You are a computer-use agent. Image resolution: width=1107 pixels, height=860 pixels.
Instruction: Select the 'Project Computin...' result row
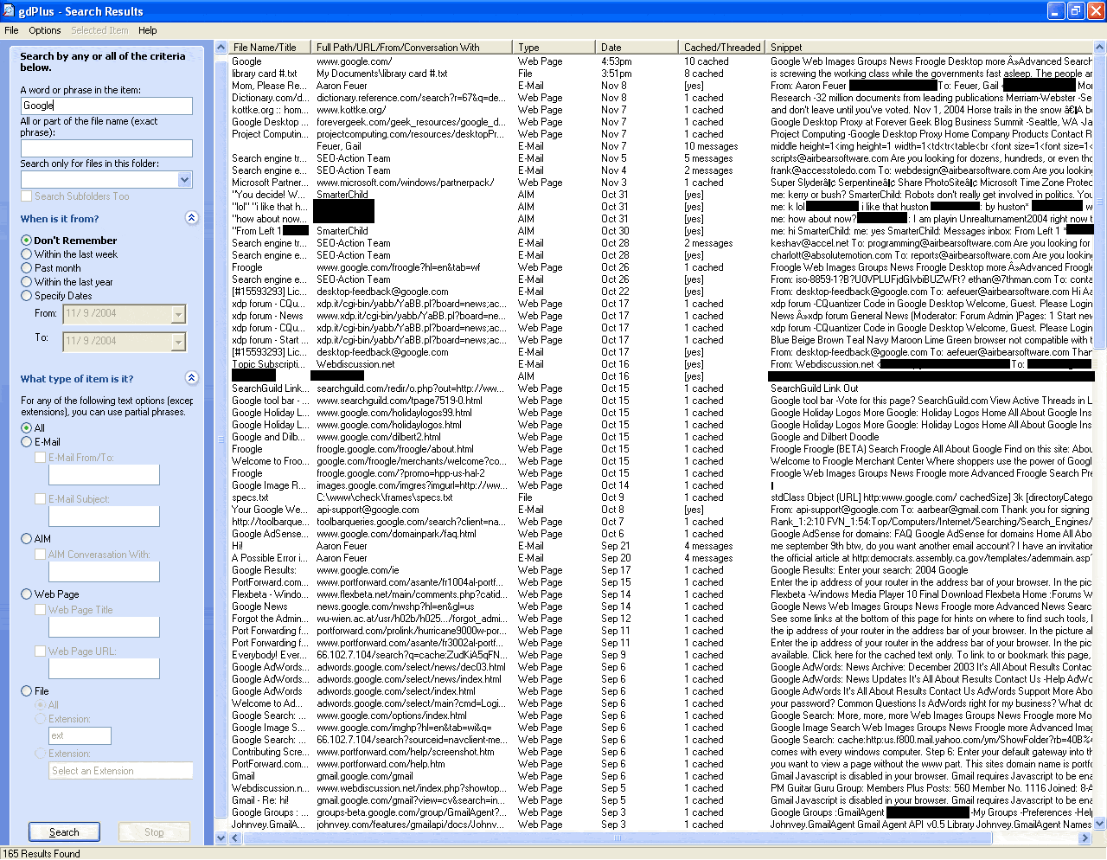661,134
